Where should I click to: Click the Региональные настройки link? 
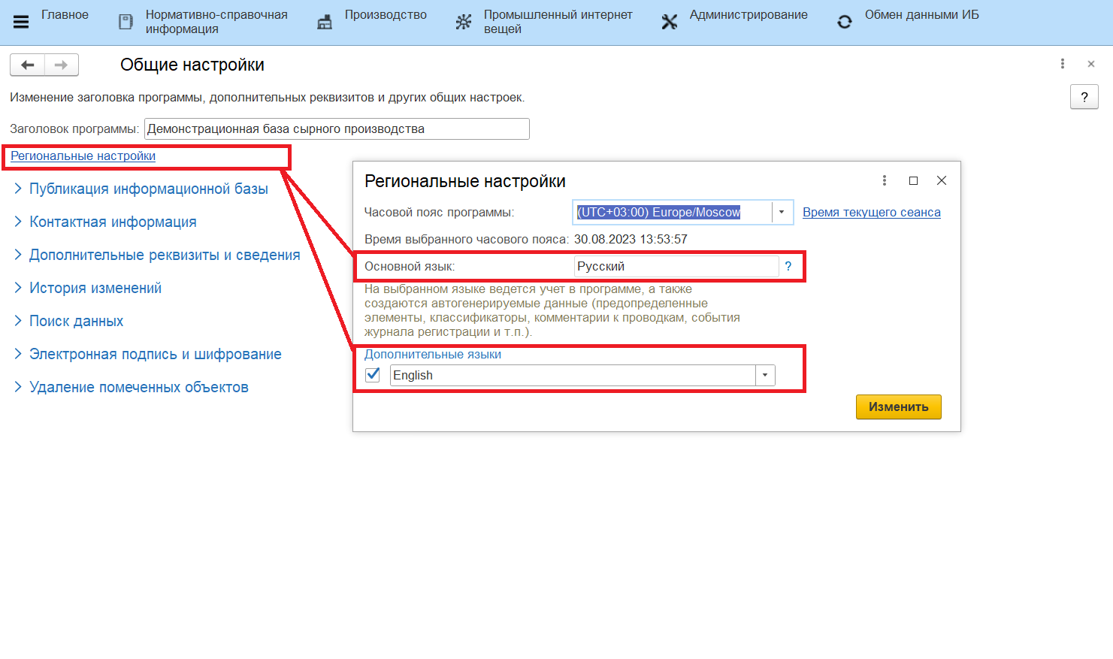point(83,156)
